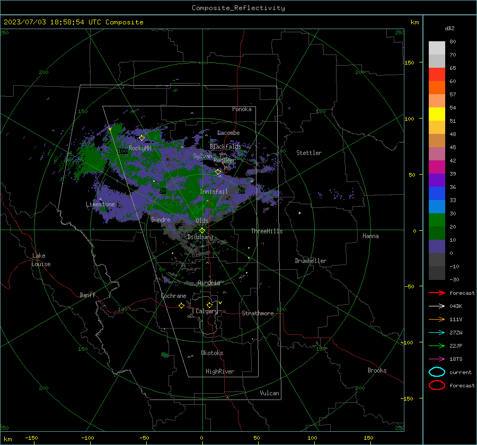Click the Sundre city label
This screenshot has width=477, height=445.
[161, 219]
